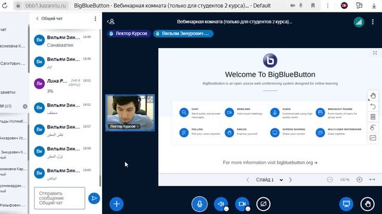This screenshot has width=382, height=214.
Task: Open the audio device dropdown badge on the speaker button
Action: 226,209
